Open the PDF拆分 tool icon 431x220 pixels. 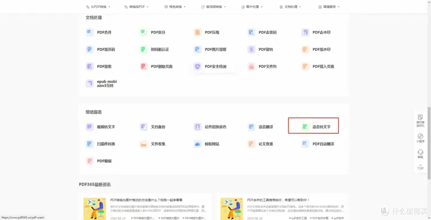click(144, 32)
